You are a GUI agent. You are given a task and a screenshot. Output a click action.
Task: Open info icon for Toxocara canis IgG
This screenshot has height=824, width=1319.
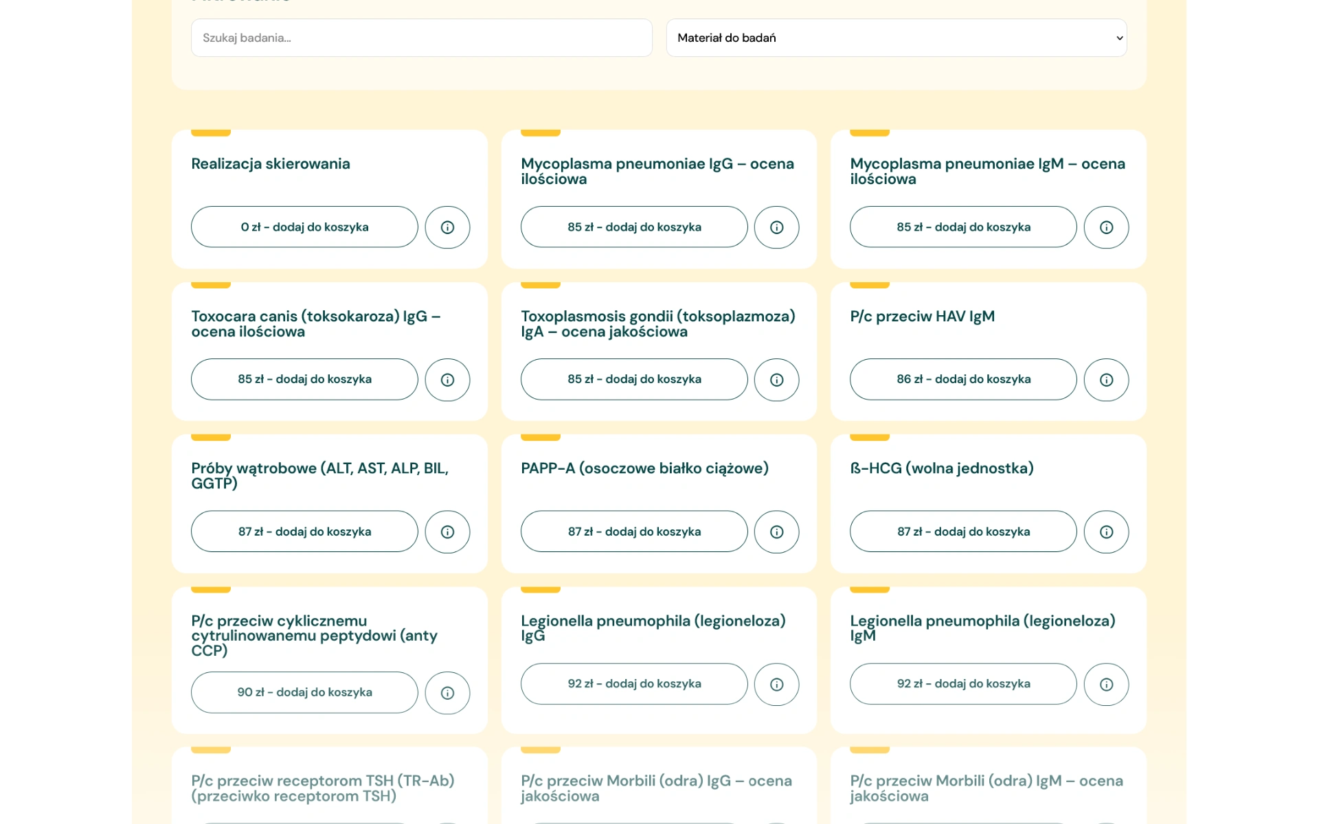click(447, 380)
